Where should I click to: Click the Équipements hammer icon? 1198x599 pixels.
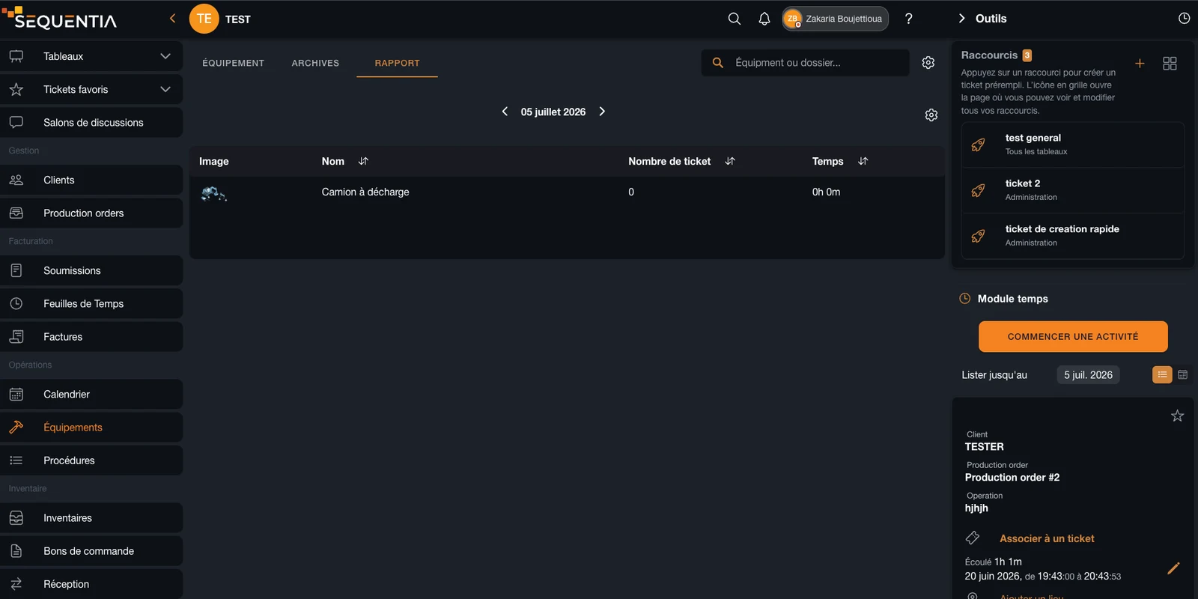point(16,427)
